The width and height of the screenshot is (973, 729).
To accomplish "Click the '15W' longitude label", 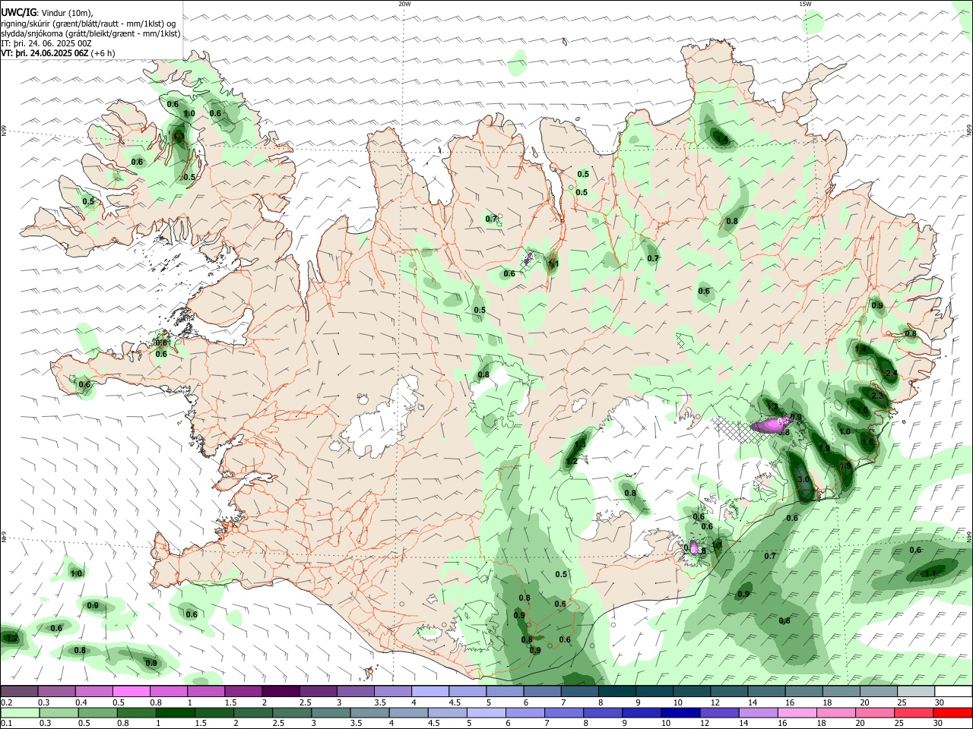I will click(805, 4).
